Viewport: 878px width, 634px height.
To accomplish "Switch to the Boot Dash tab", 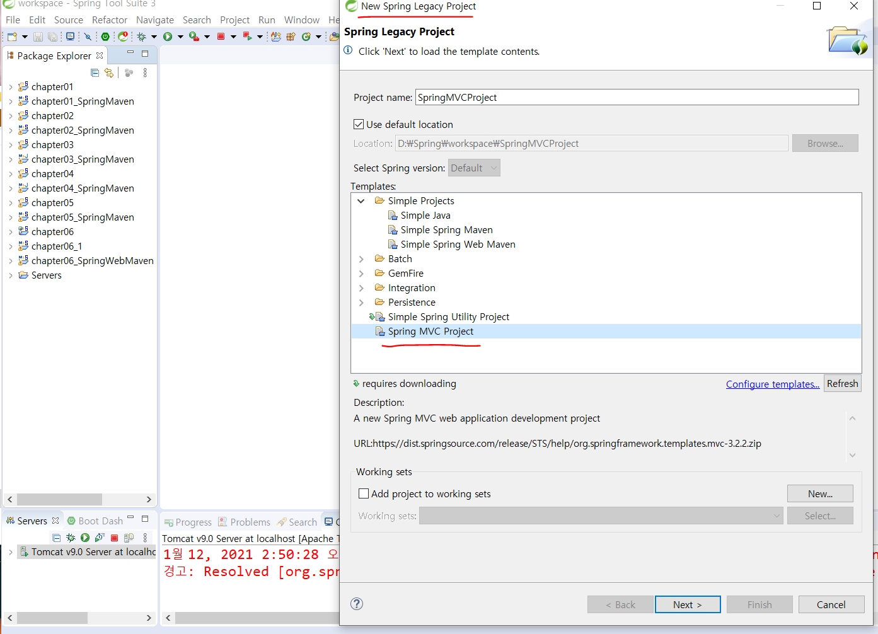I will point(95,521).
